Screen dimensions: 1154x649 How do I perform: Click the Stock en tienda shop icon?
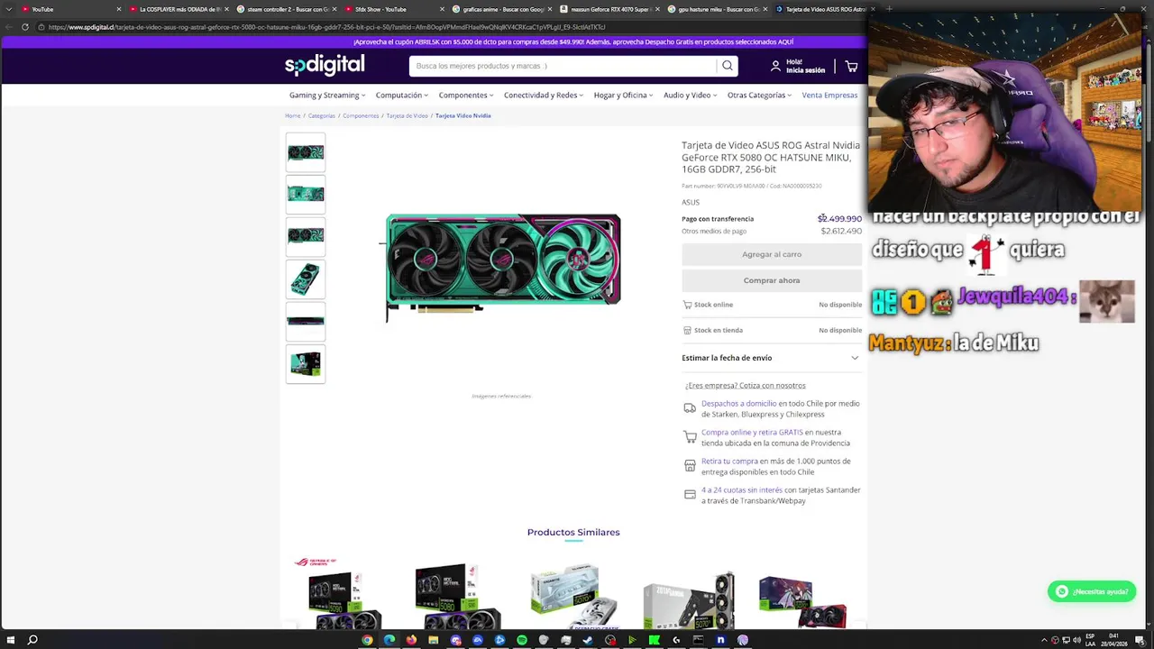[x=687, y=330]
